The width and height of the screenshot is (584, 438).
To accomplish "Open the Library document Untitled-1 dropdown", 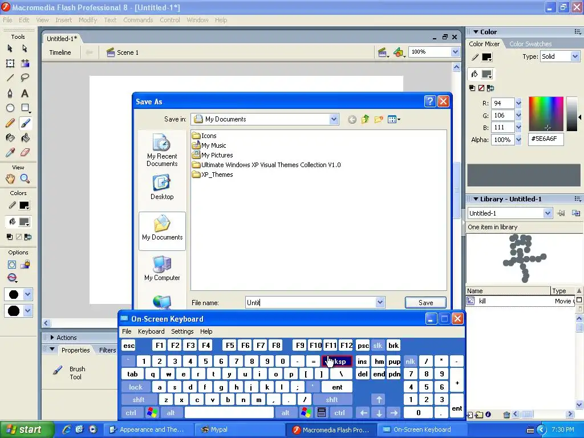I will pyautogui.click(x=547, y=213).
